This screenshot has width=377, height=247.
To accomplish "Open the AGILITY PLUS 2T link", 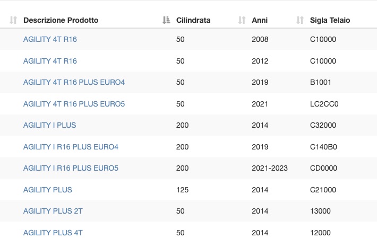I will [53, 211].
